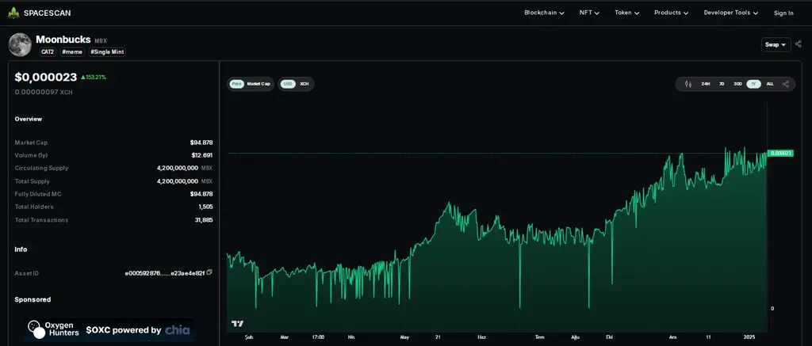Select Market Cap chart mode

[x=259, y=84]
